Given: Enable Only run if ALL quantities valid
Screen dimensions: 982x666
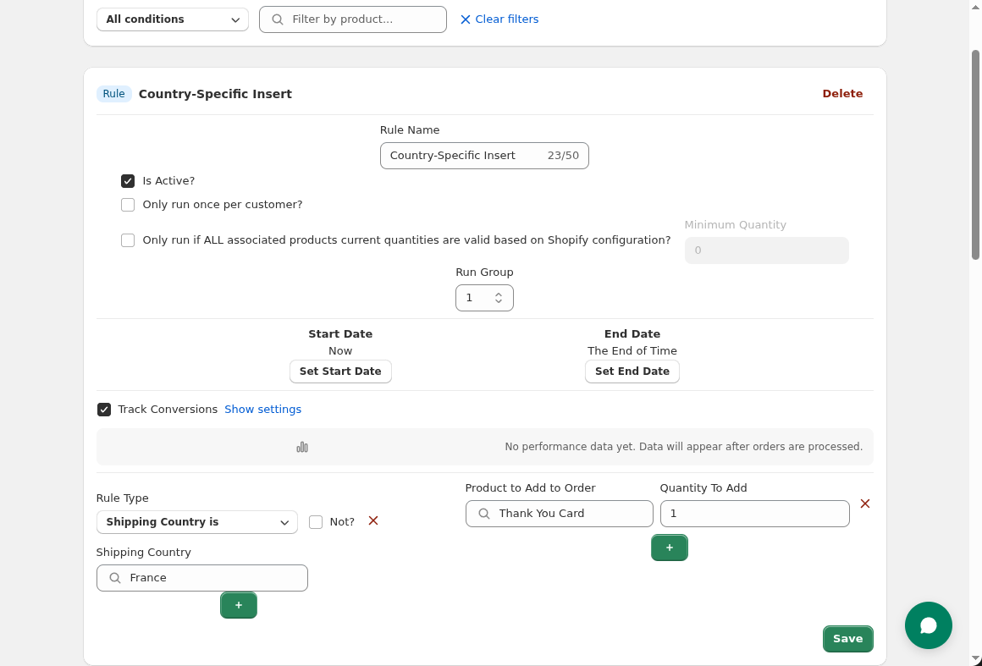Looking at the screenshot, I should click(x=128, y=240).
